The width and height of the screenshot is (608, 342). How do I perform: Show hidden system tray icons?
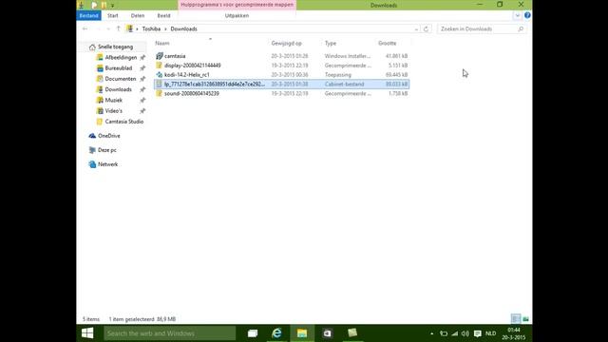[x=431, y=333]
